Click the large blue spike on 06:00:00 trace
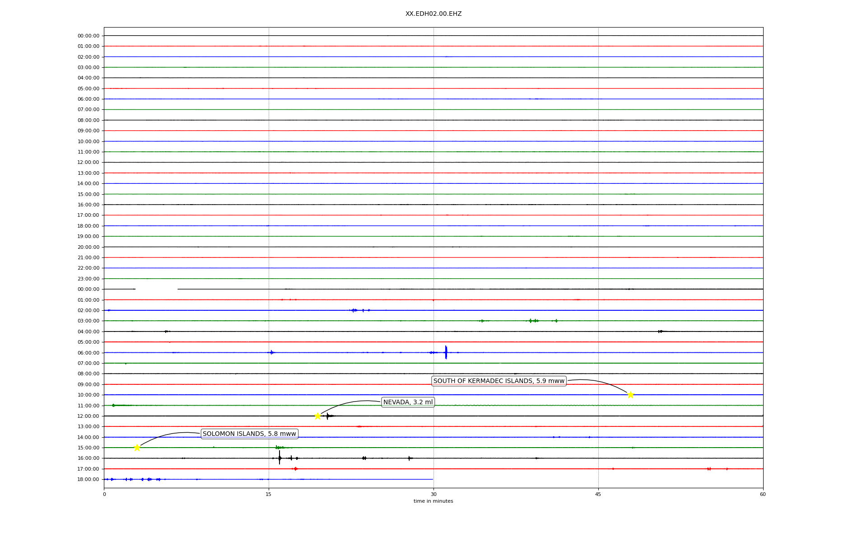Screen dimensions: 867x542 446,352
